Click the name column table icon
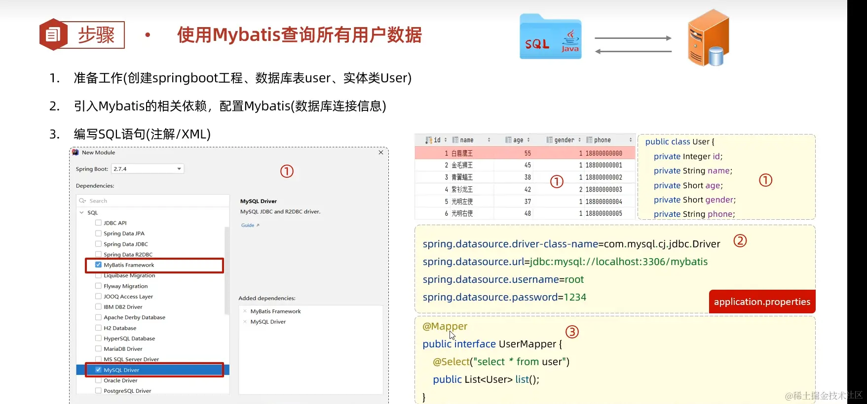867x404 pixels. coord(455,140)
